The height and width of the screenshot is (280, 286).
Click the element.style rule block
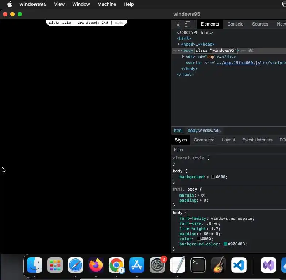click(x=229, y=161)
